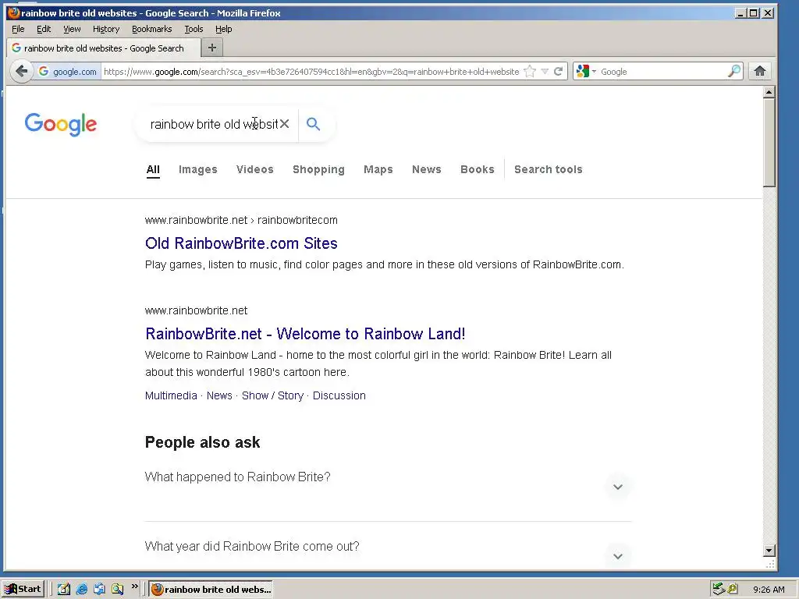Switch to Videos results
The image size is (799, 599).
tap(255, 169)
